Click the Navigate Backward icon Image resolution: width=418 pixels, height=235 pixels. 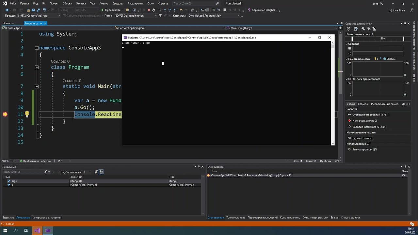point(7,10)
